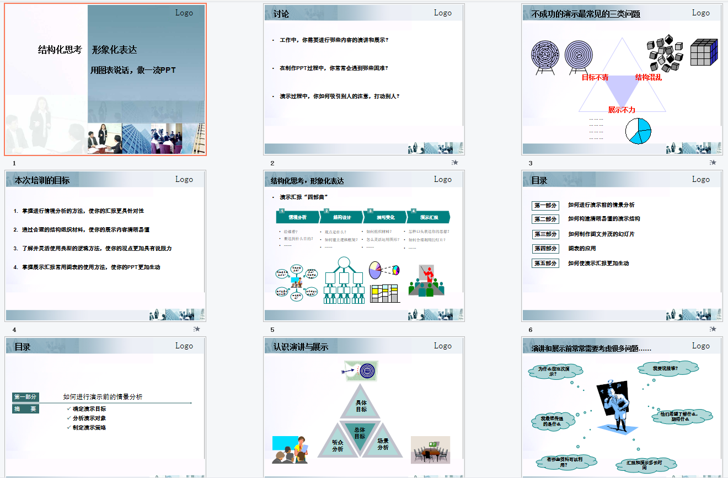This screenshot has width=728, height=478.
Task: Click the 第五部分 box on slide 6
Action: coord(545,264)
